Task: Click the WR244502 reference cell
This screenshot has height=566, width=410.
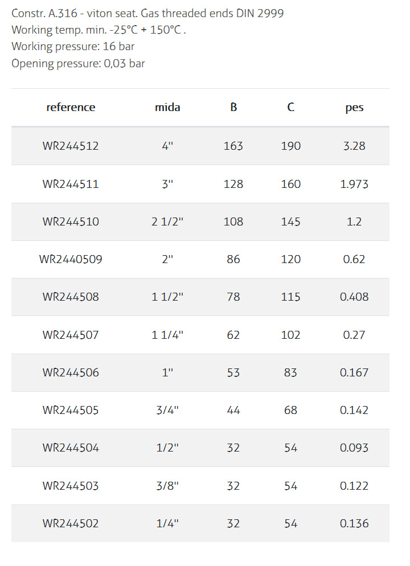Action: 71,523
